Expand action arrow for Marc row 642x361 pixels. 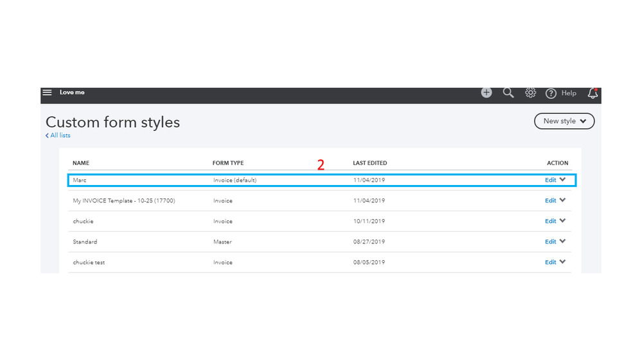(x=563, y=180)
